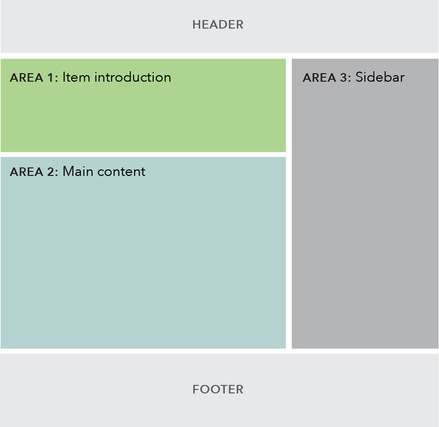Select the dark gray sidebar block
This screenshot has width=439, height=427.
click(365, 203)
